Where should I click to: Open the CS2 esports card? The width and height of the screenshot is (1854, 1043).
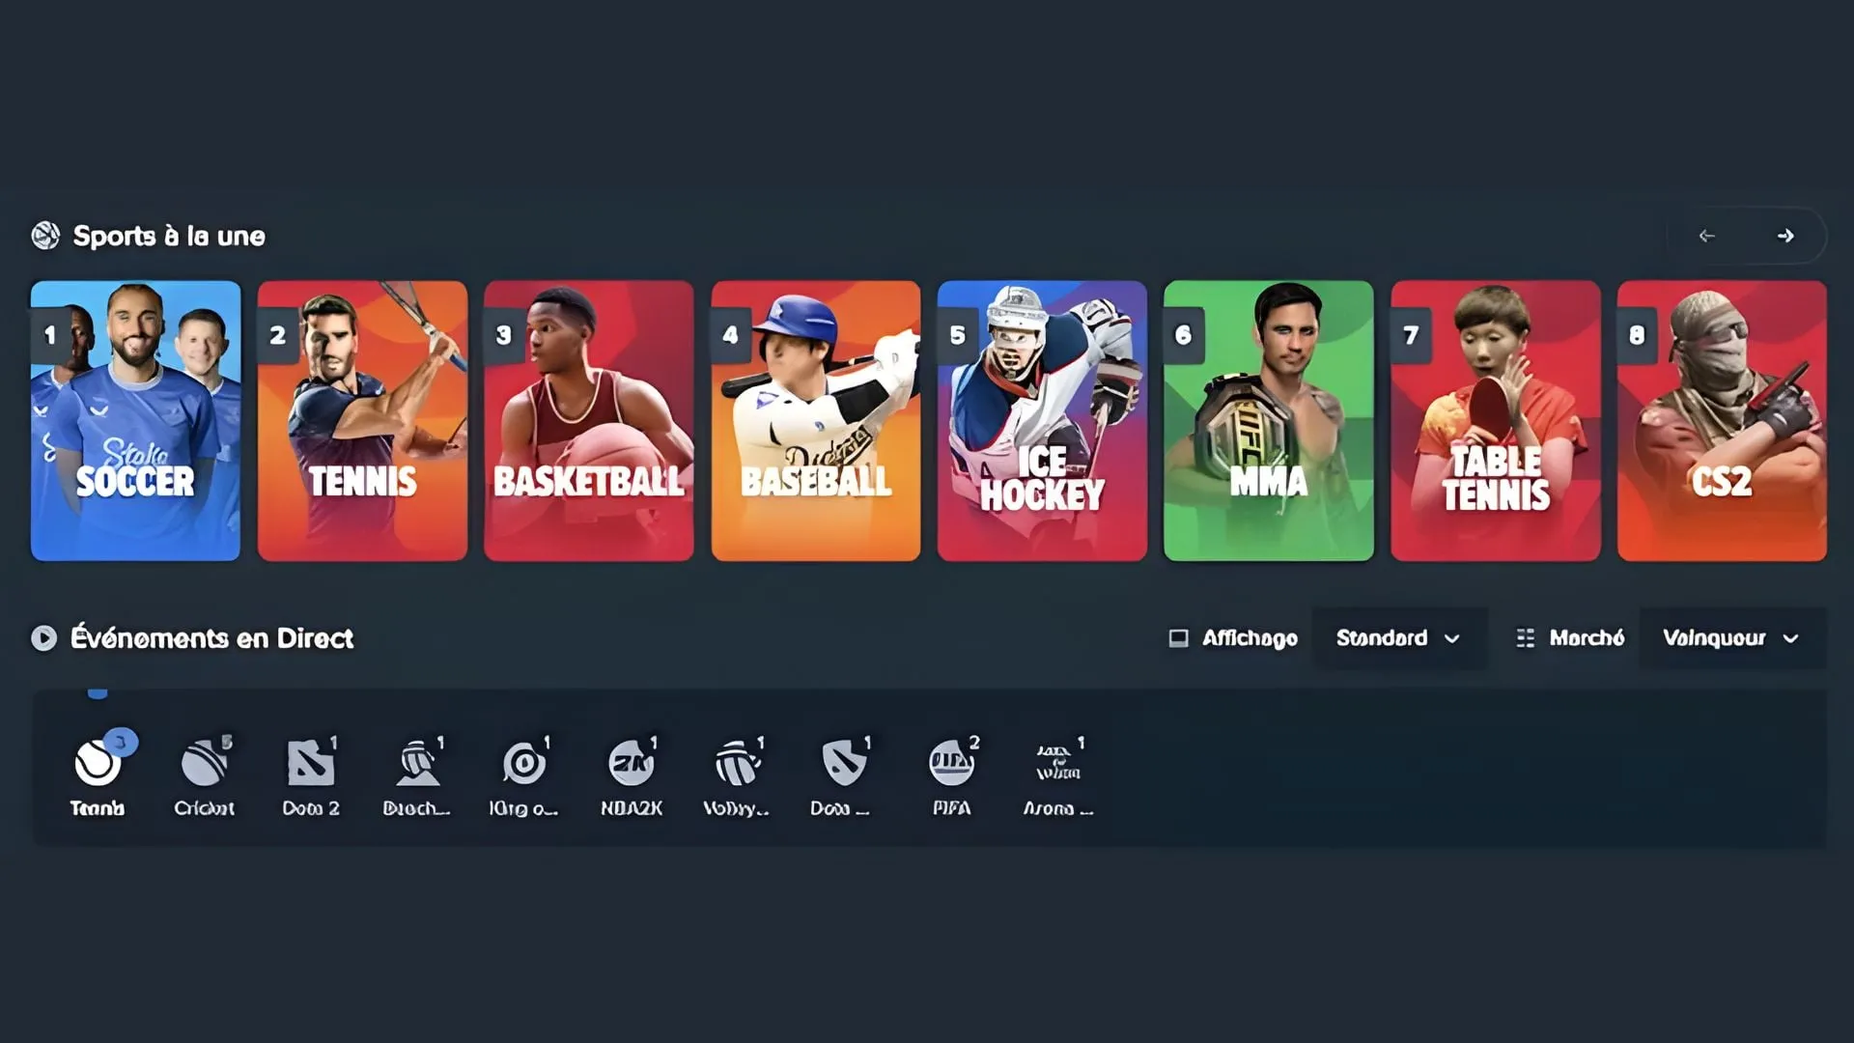click(x=1722, y=421)
